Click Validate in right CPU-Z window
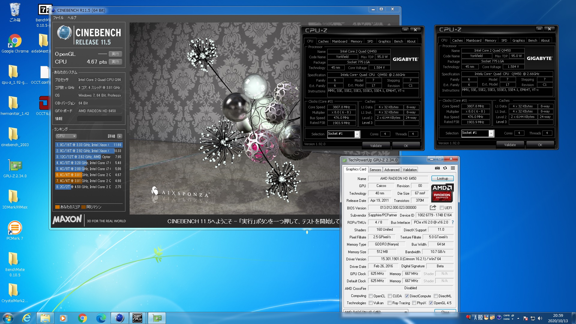The width and height of the screenshot is (576, 324). (510, 145)
